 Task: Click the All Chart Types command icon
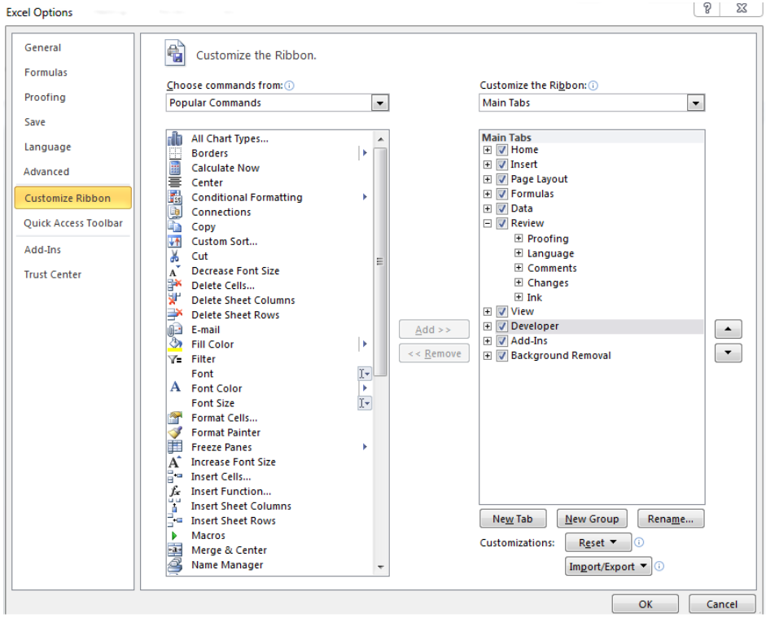(x=175, y=138)
